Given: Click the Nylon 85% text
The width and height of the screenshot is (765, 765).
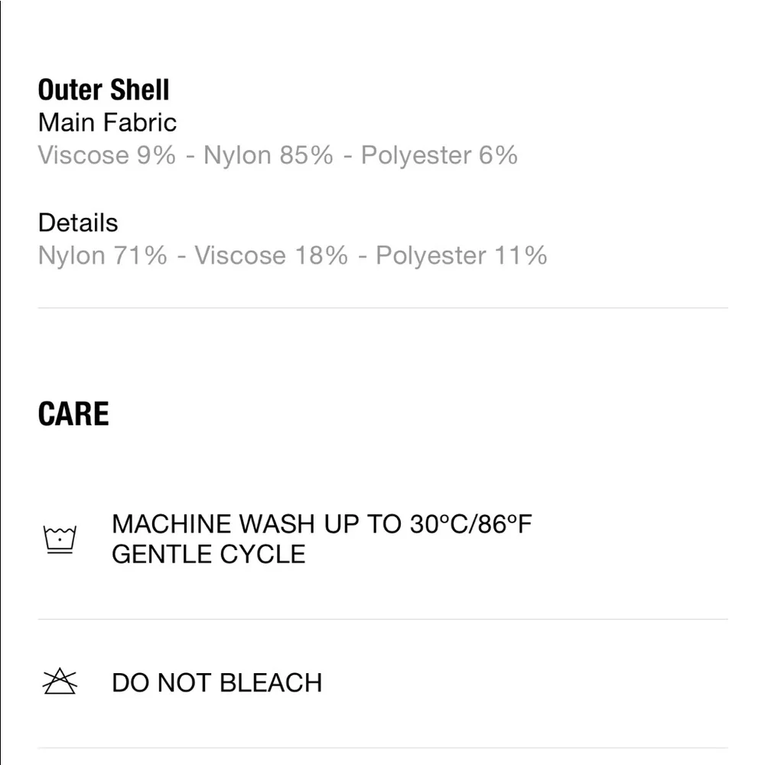Looking at the screenshot, I should [x=269, y=155].
